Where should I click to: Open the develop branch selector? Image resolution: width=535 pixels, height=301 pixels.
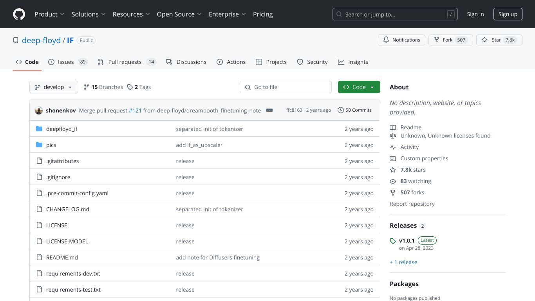click(x=54, y=87)
